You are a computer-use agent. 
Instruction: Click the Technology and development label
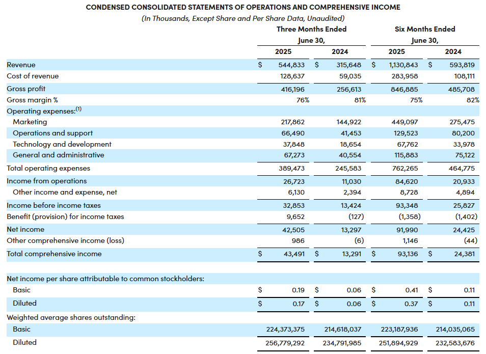point(62,144)
